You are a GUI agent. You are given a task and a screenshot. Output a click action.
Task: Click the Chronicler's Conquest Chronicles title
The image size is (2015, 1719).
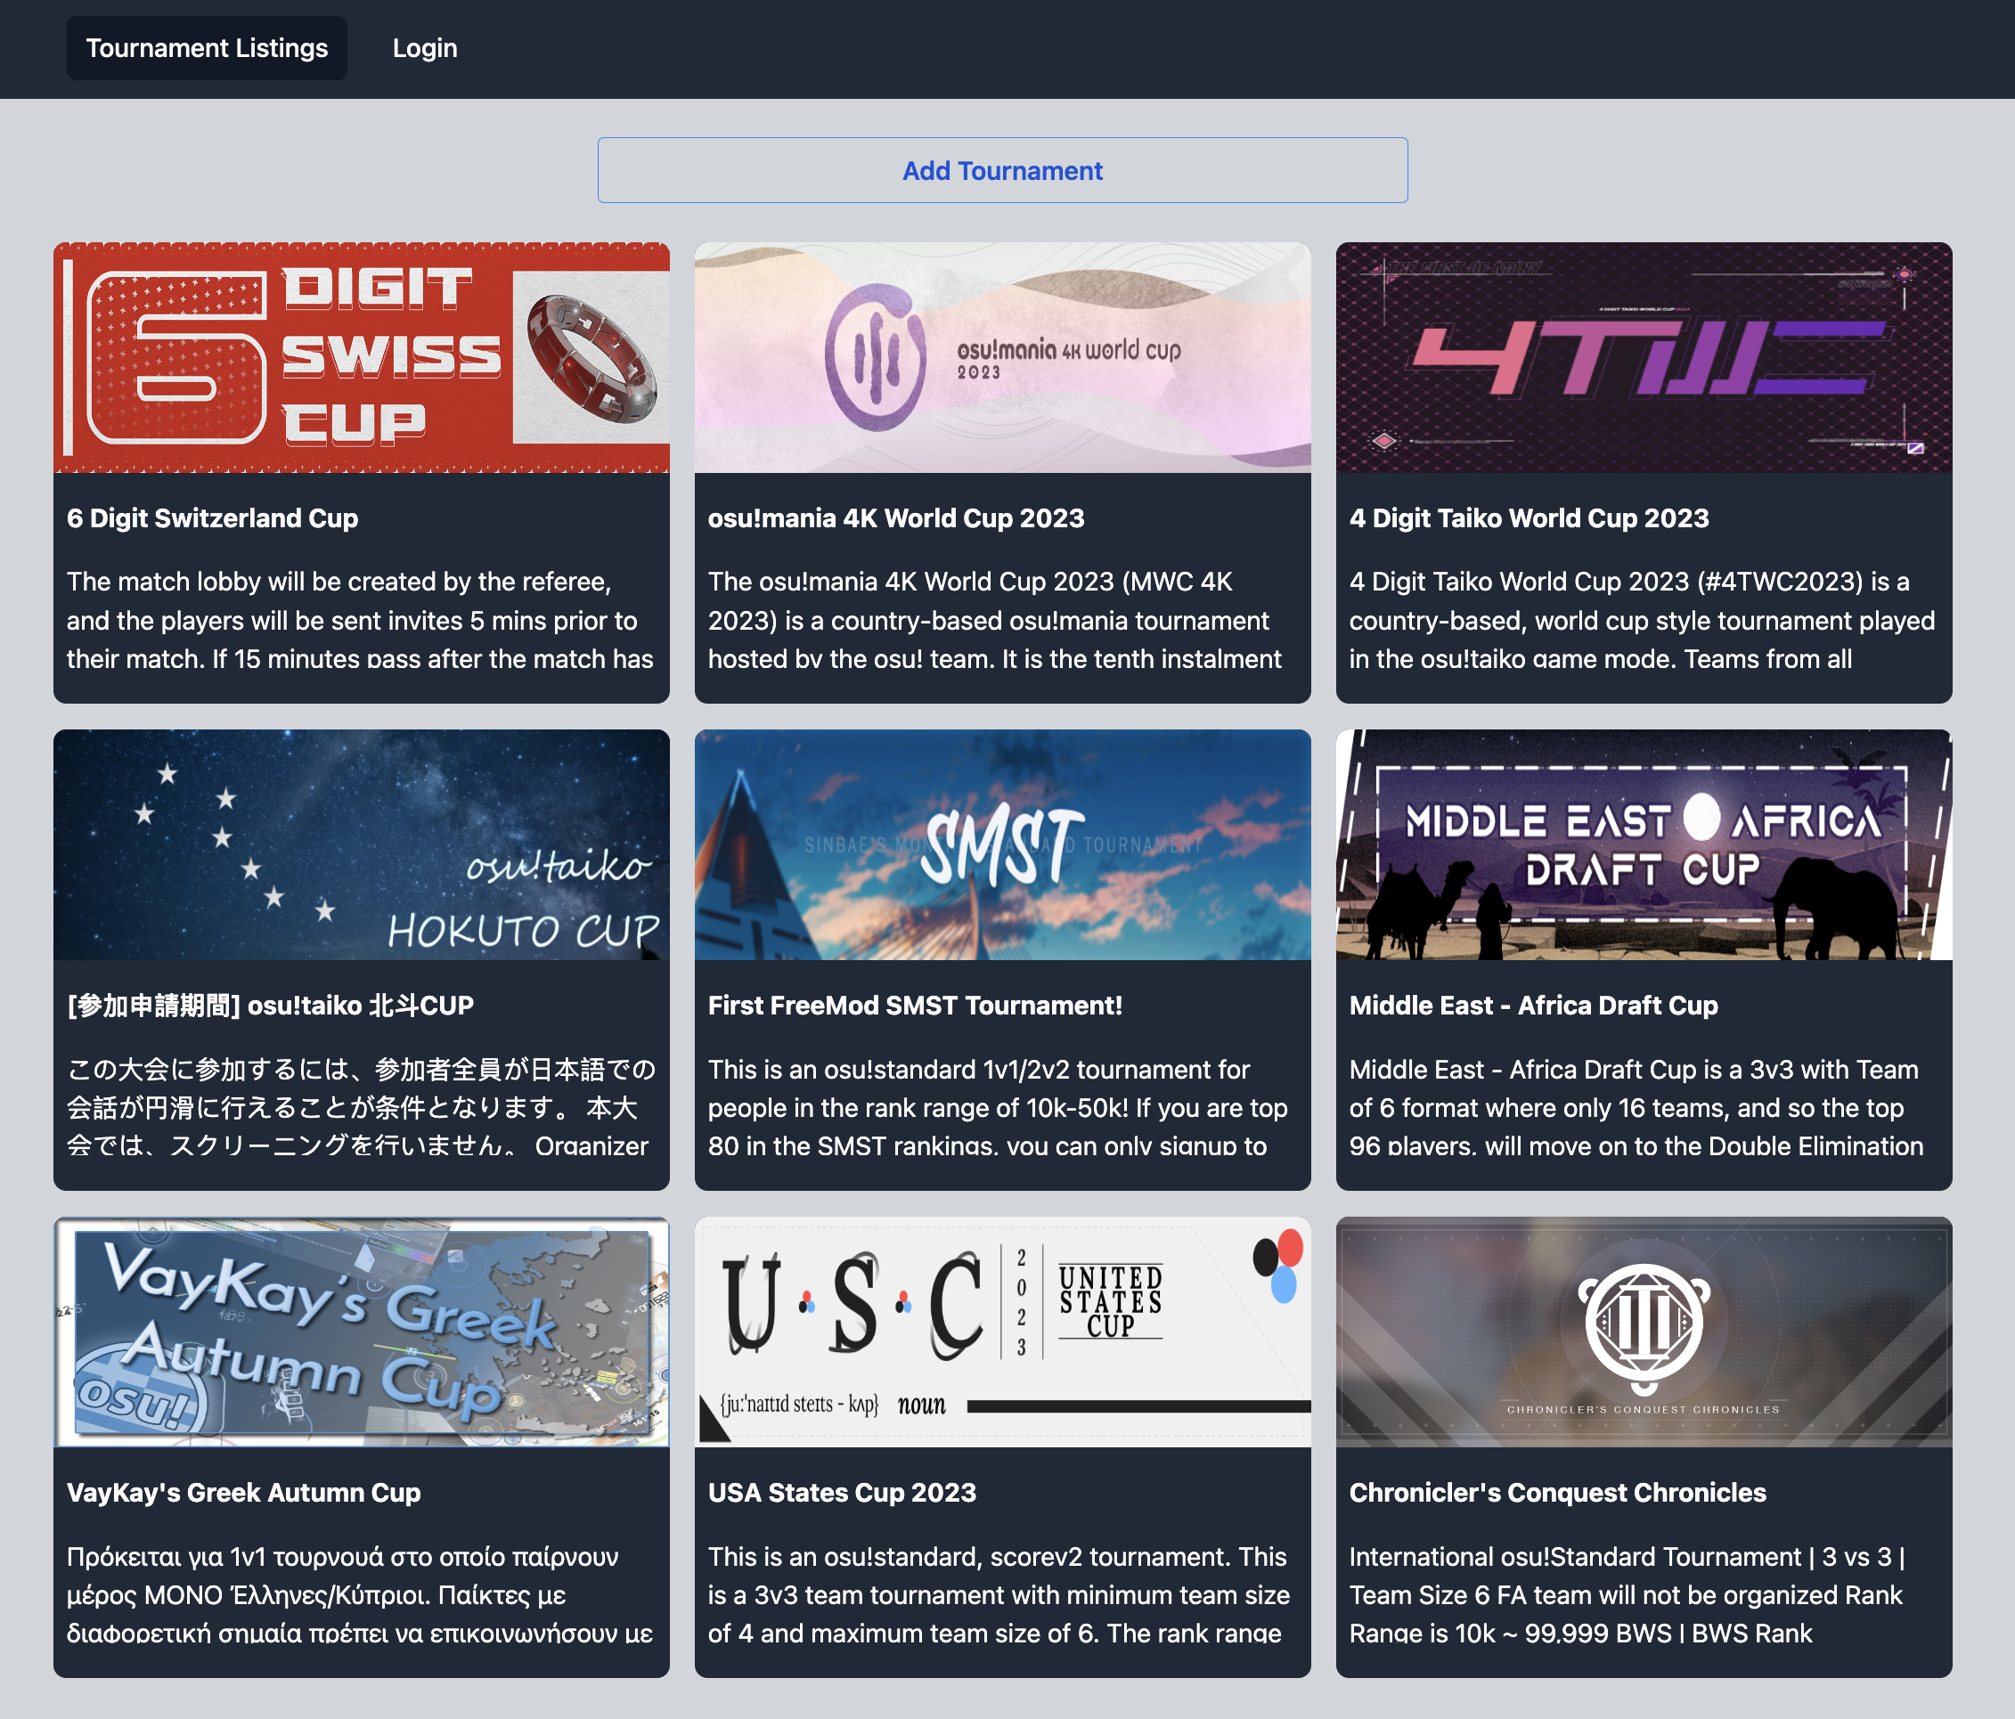[1557, 1493]
